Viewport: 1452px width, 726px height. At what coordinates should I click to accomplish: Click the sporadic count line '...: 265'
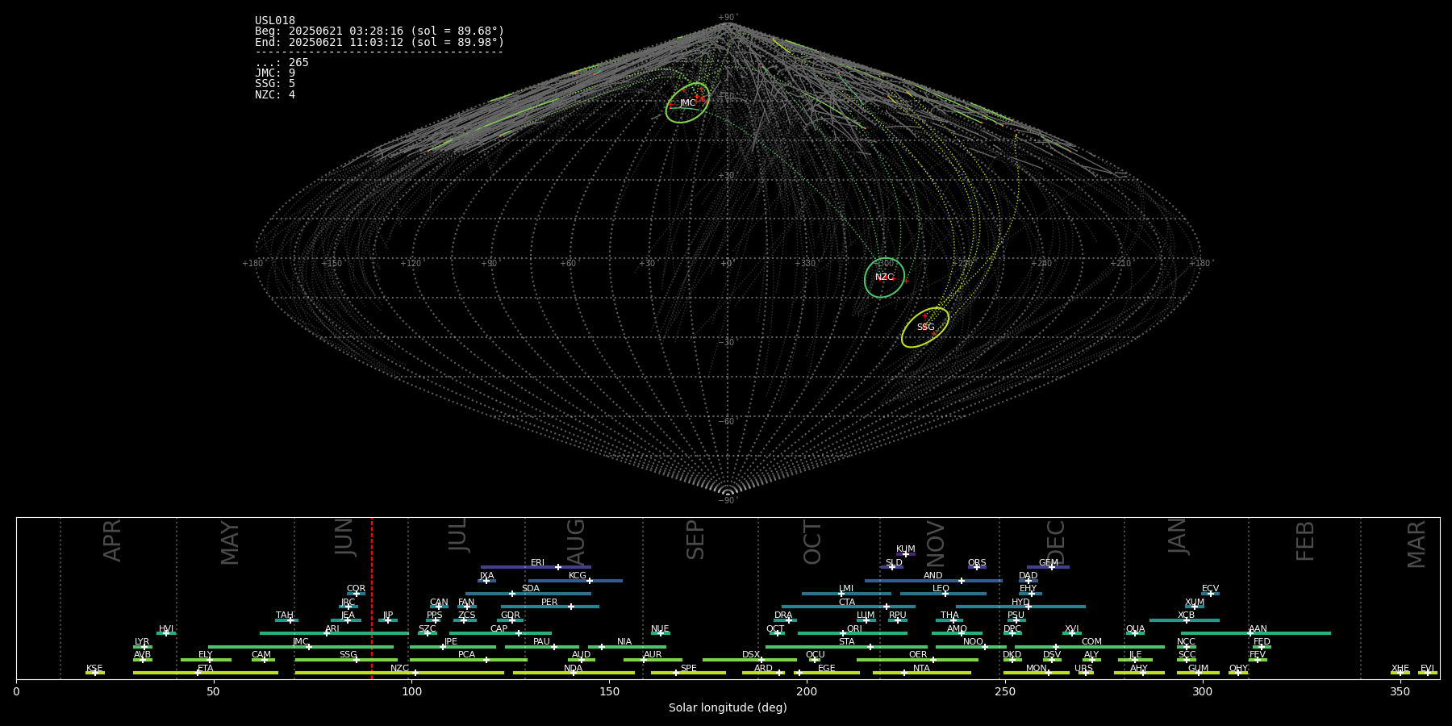[x=282, y=62]
